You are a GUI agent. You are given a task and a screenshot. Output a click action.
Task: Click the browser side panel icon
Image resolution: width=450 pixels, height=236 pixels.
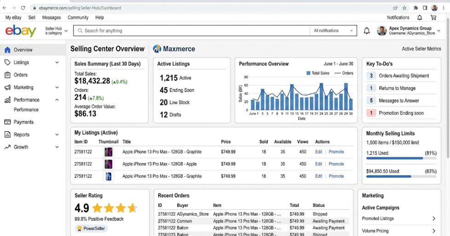425,8
